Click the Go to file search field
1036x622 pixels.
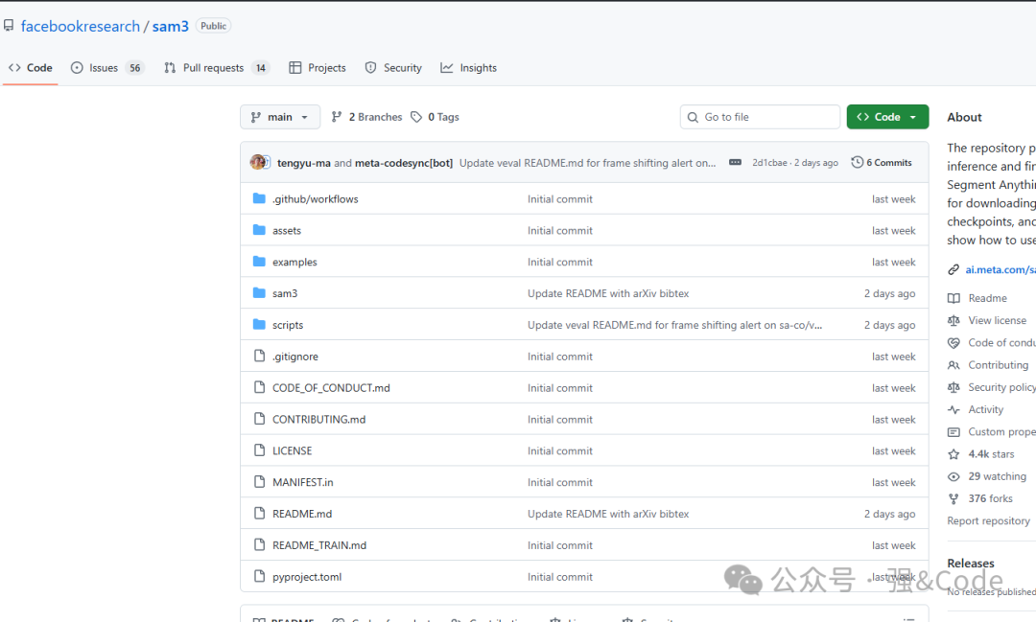tap(760, 117)
